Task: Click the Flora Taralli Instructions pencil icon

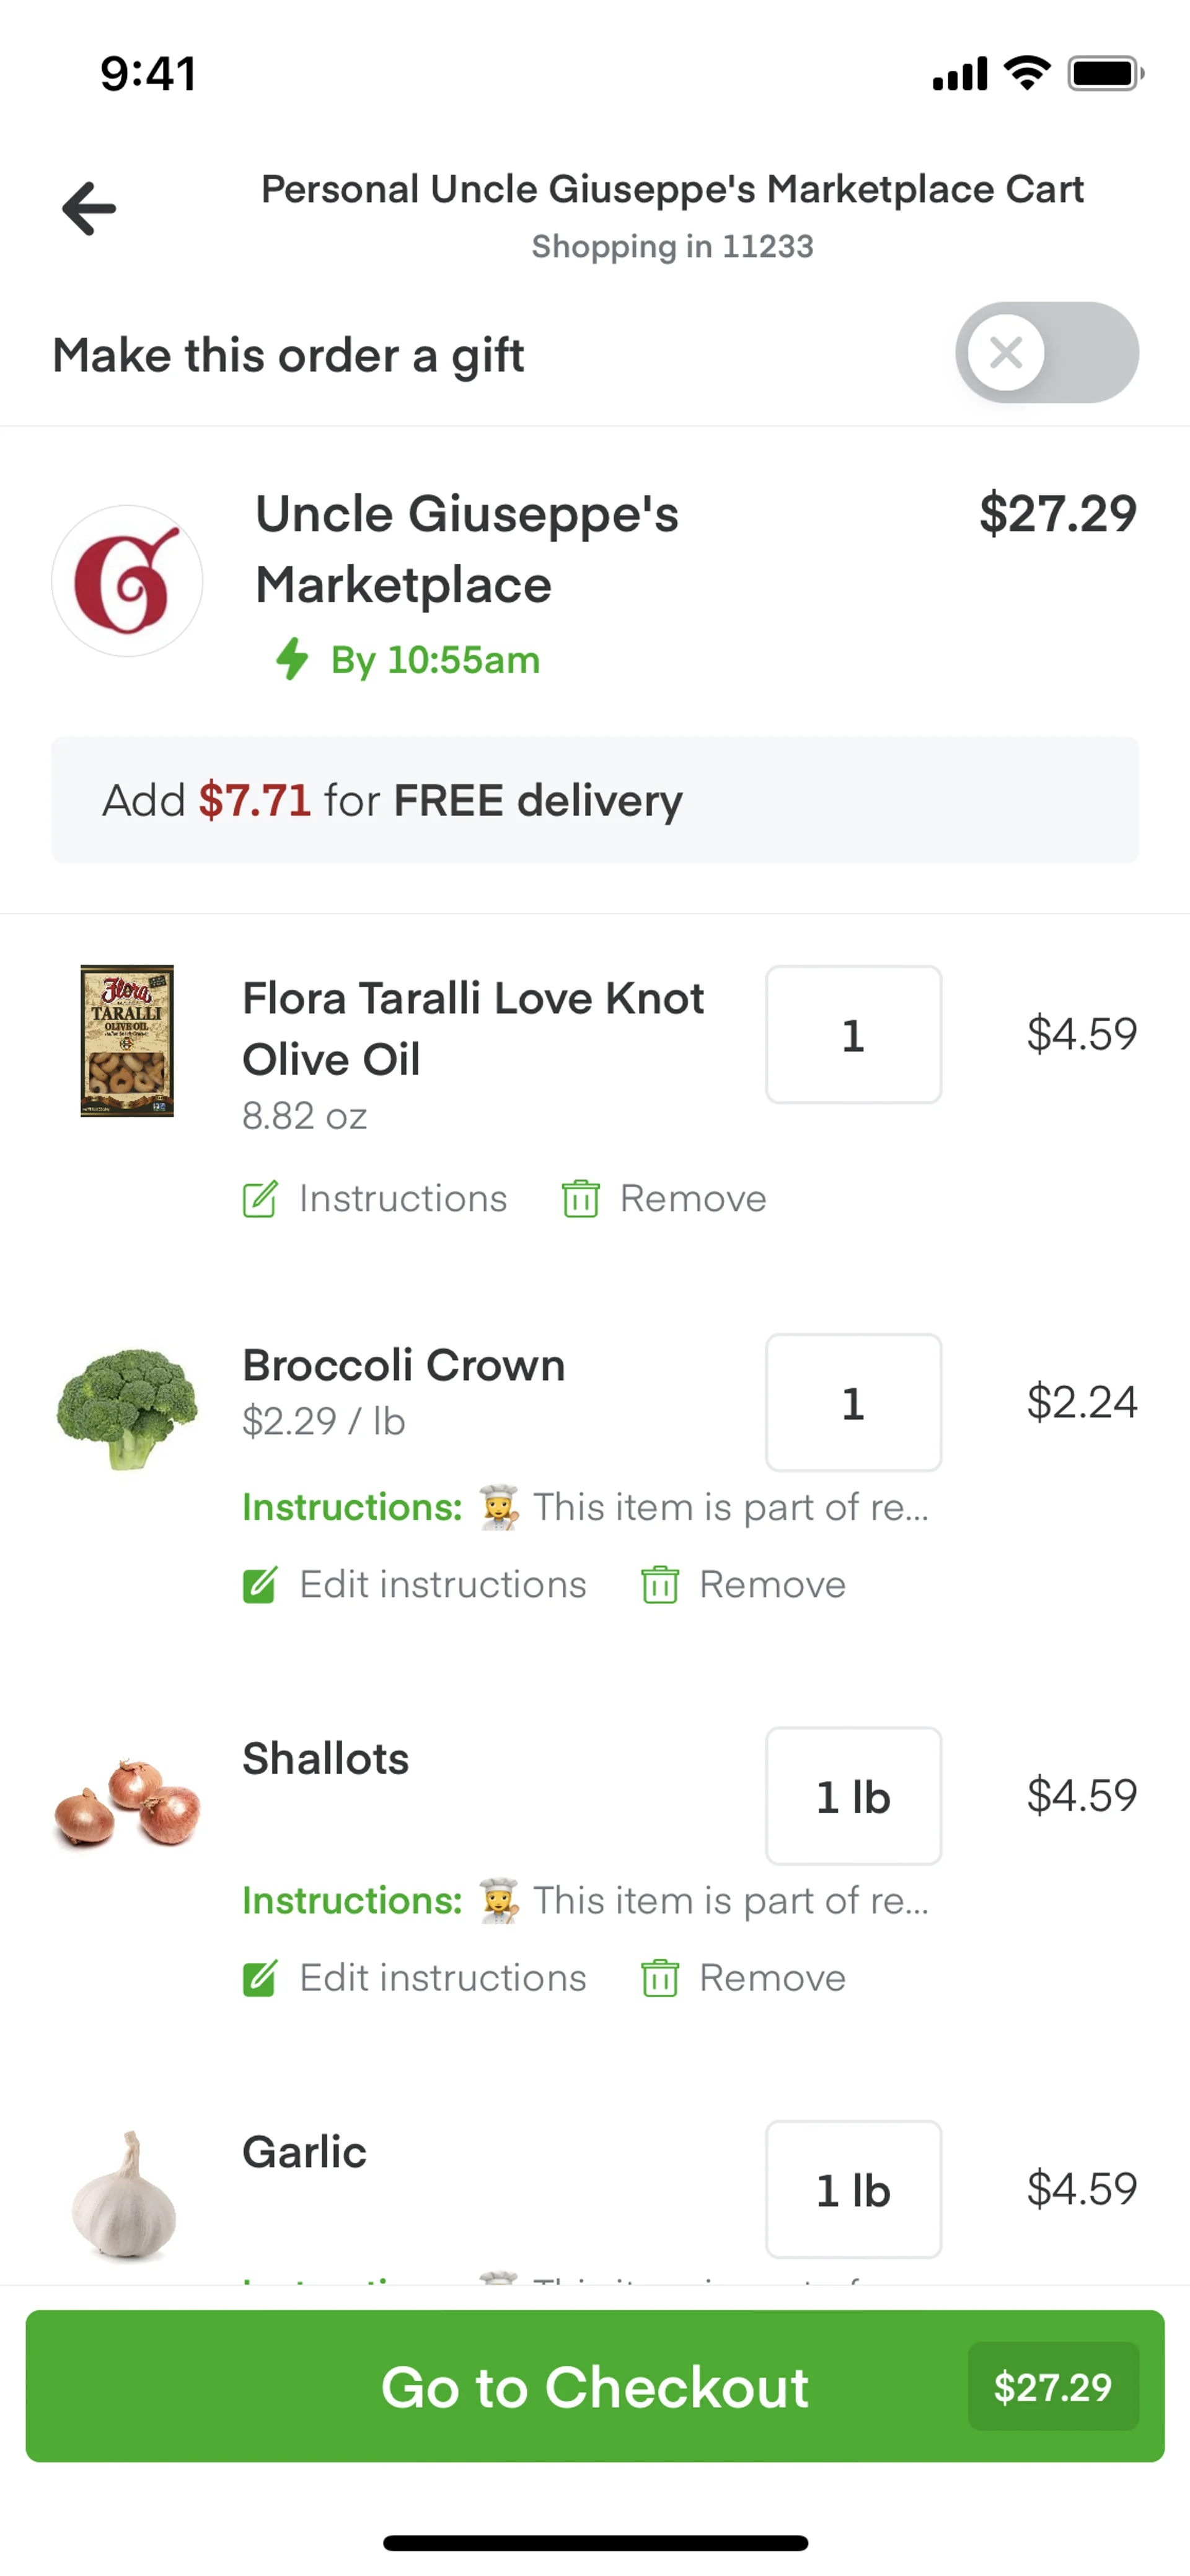Action: pos(260,1198)
